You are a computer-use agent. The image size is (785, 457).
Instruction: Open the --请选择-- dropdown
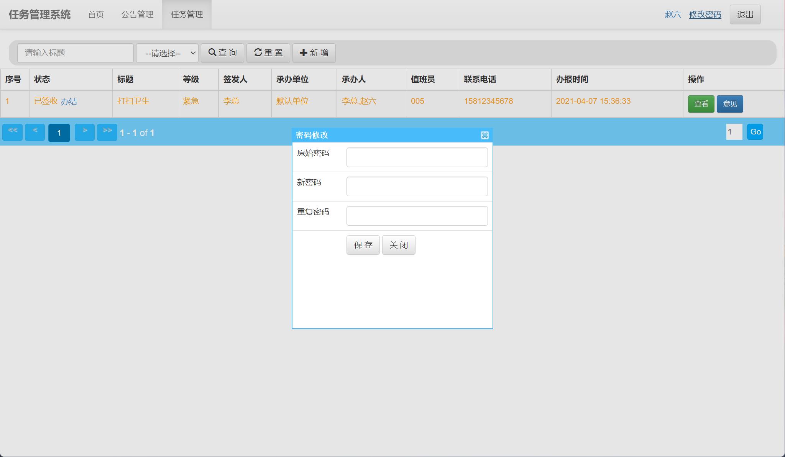(x=167, y=53)
